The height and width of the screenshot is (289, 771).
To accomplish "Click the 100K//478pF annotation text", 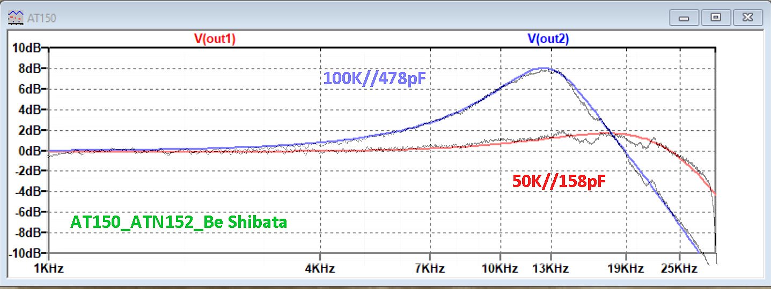I will pos(373,79).
